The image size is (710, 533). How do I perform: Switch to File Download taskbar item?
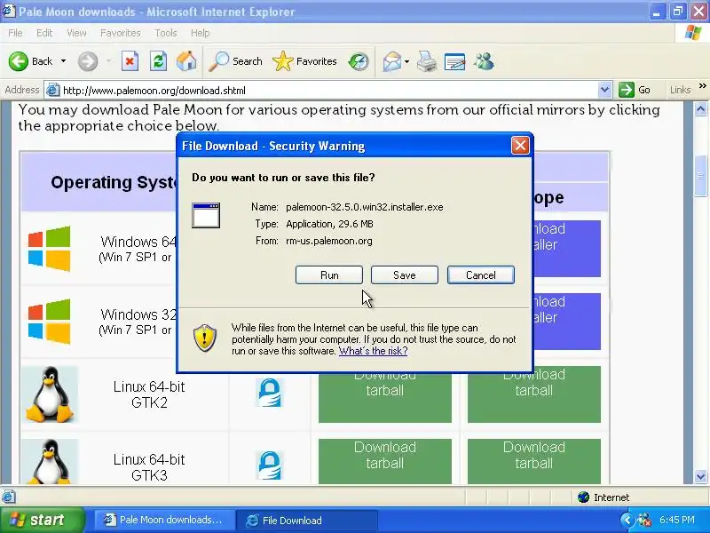(x=306, y=520)
